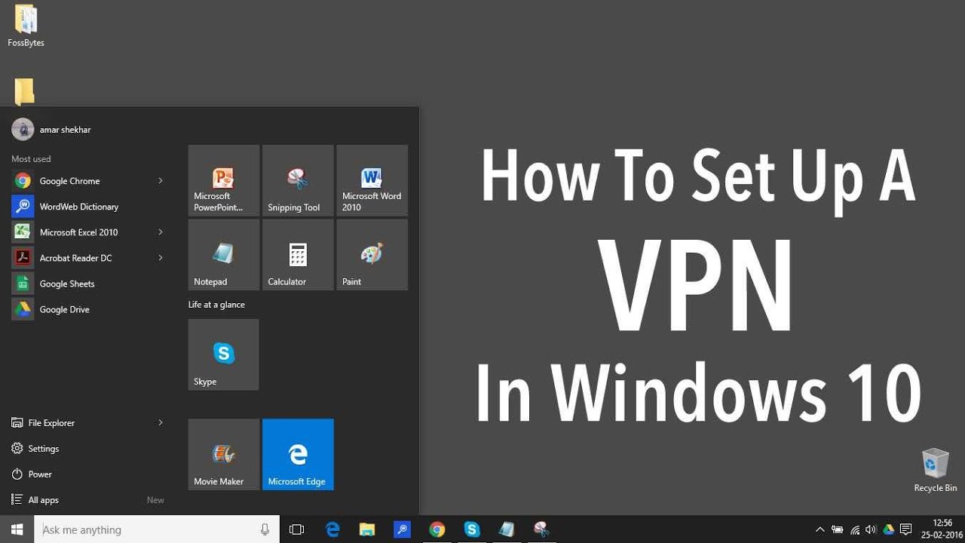Click the Google Drive tray icon
The width and height of the screenshot is (965, 543).
[x=889, y=529]
